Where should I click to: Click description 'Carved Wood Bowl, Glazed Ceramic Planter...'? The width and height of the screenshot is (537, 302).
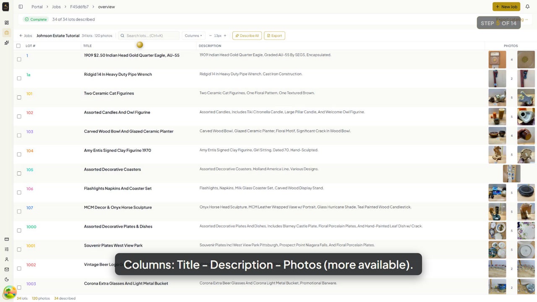point(275,131)
